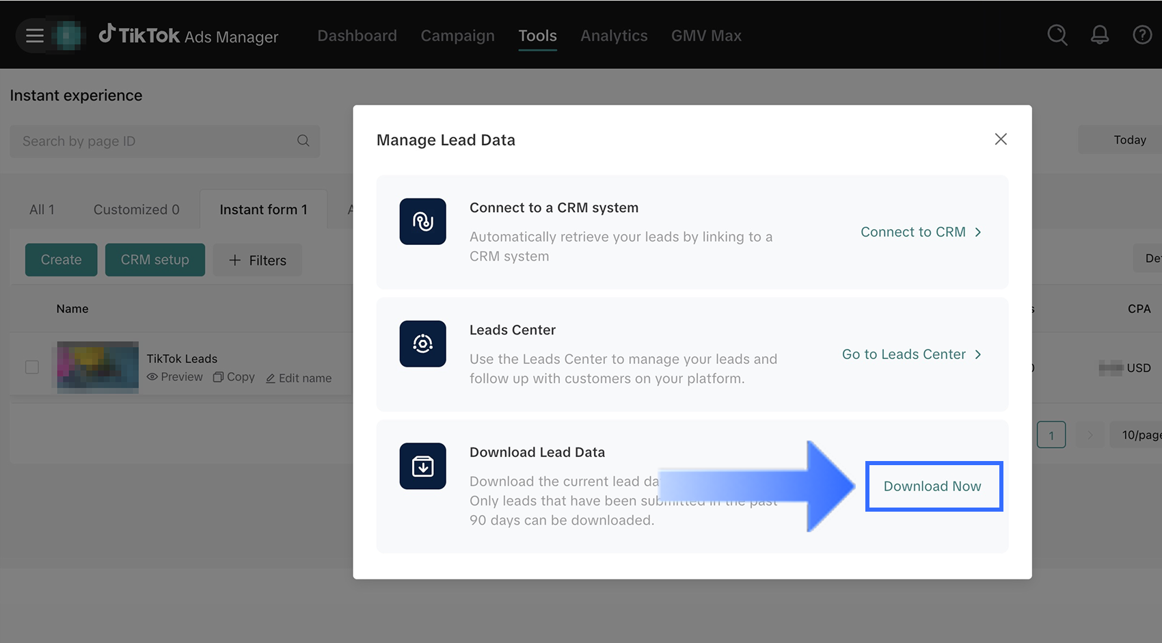The image size is (1162, 643).
Task: Click the Manage Lead Data title
Action: [x=446, y=140]
